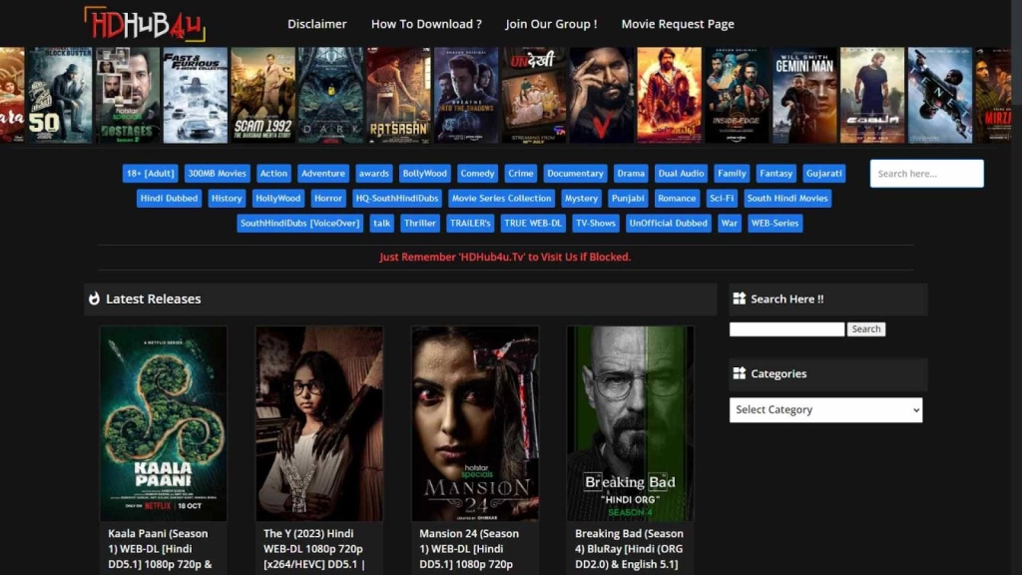This screenshot has width=1022, height=575.
Task: Click the flame icon beside Latest Releases
Action: pyautogui.click(x=95, y=298)
